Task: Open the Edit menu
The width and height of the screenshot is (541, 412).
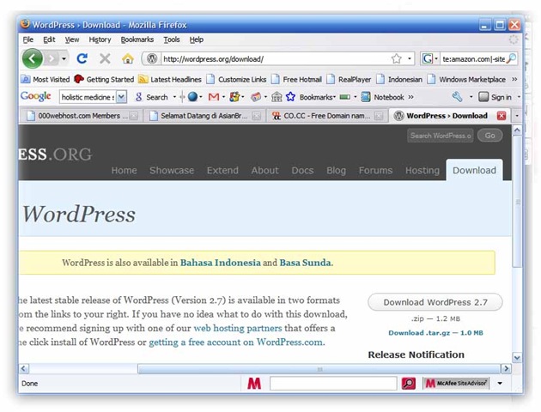Action: point(49,39)
